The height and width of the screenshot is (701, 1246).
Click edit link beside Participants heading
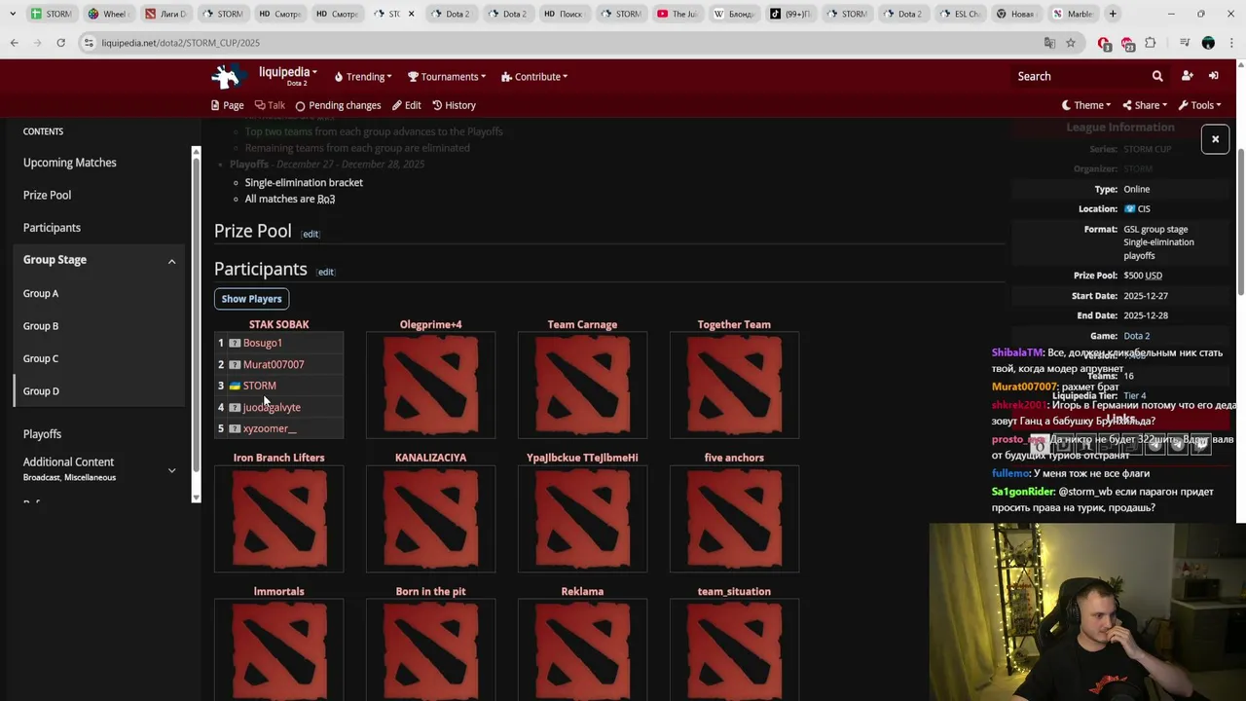click(326, 272)
